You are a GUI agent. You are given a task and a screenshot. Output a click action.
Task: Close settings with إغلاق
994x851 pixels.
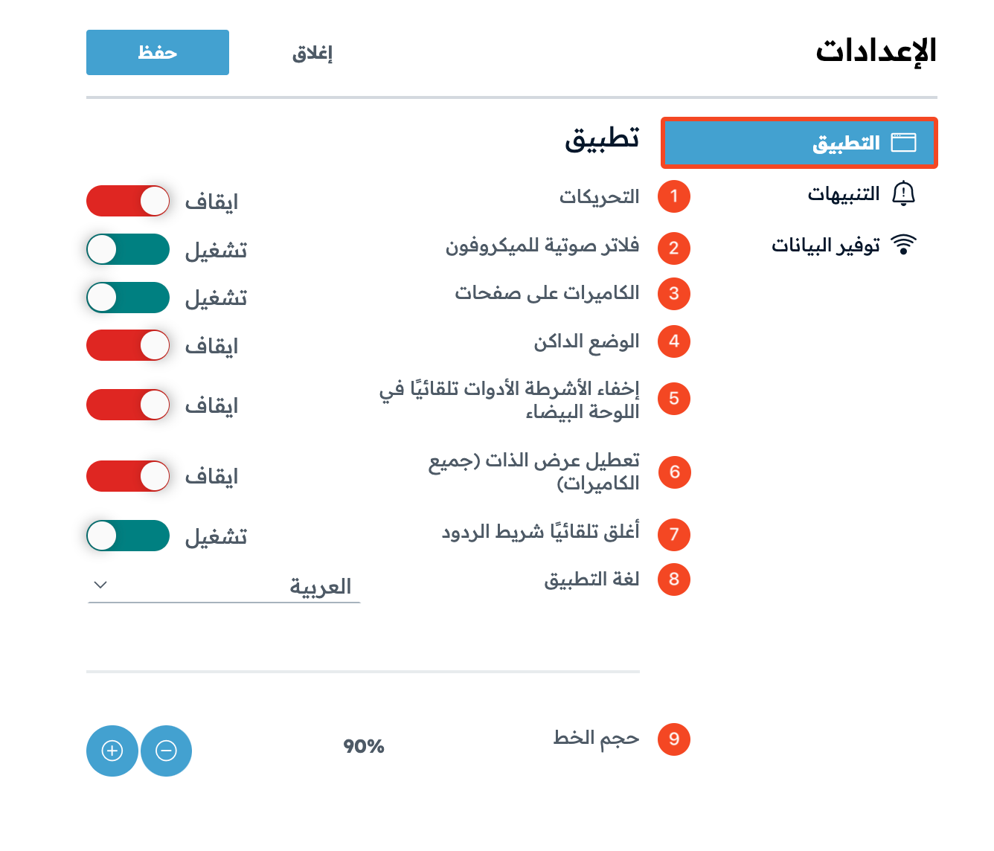(x=312, y=53)
